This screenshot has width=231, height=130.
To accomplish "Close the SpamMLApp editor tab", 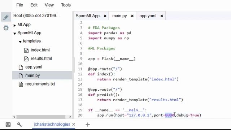I will pos(105,16).
